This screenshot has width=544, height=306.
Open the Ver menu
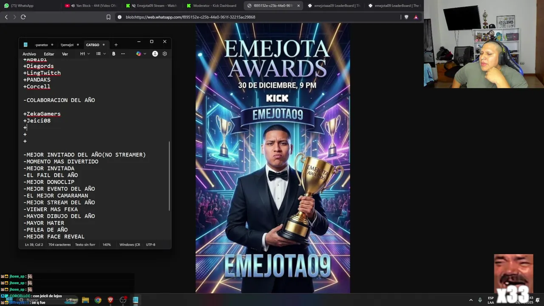(x=65, y=54)
